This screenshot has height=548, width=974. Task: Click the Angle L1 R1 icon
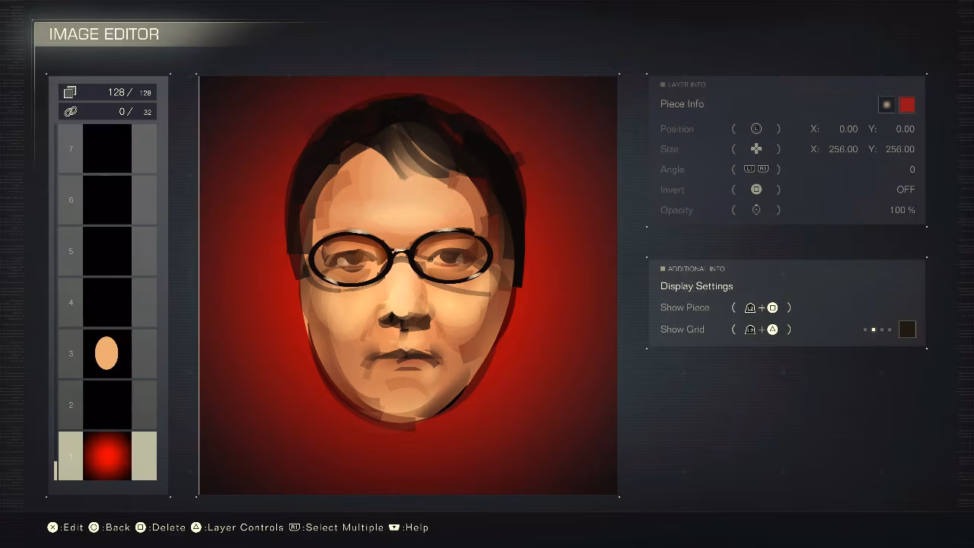(x=756, y=170)
